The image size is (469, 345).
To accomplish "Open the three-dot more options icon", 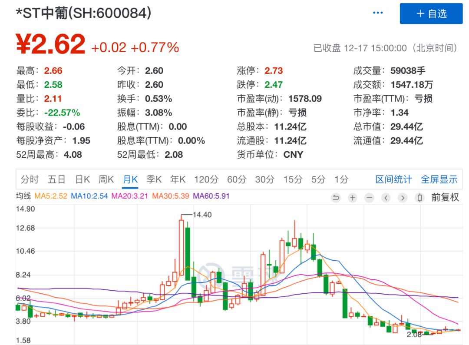I will click(377, 12).
